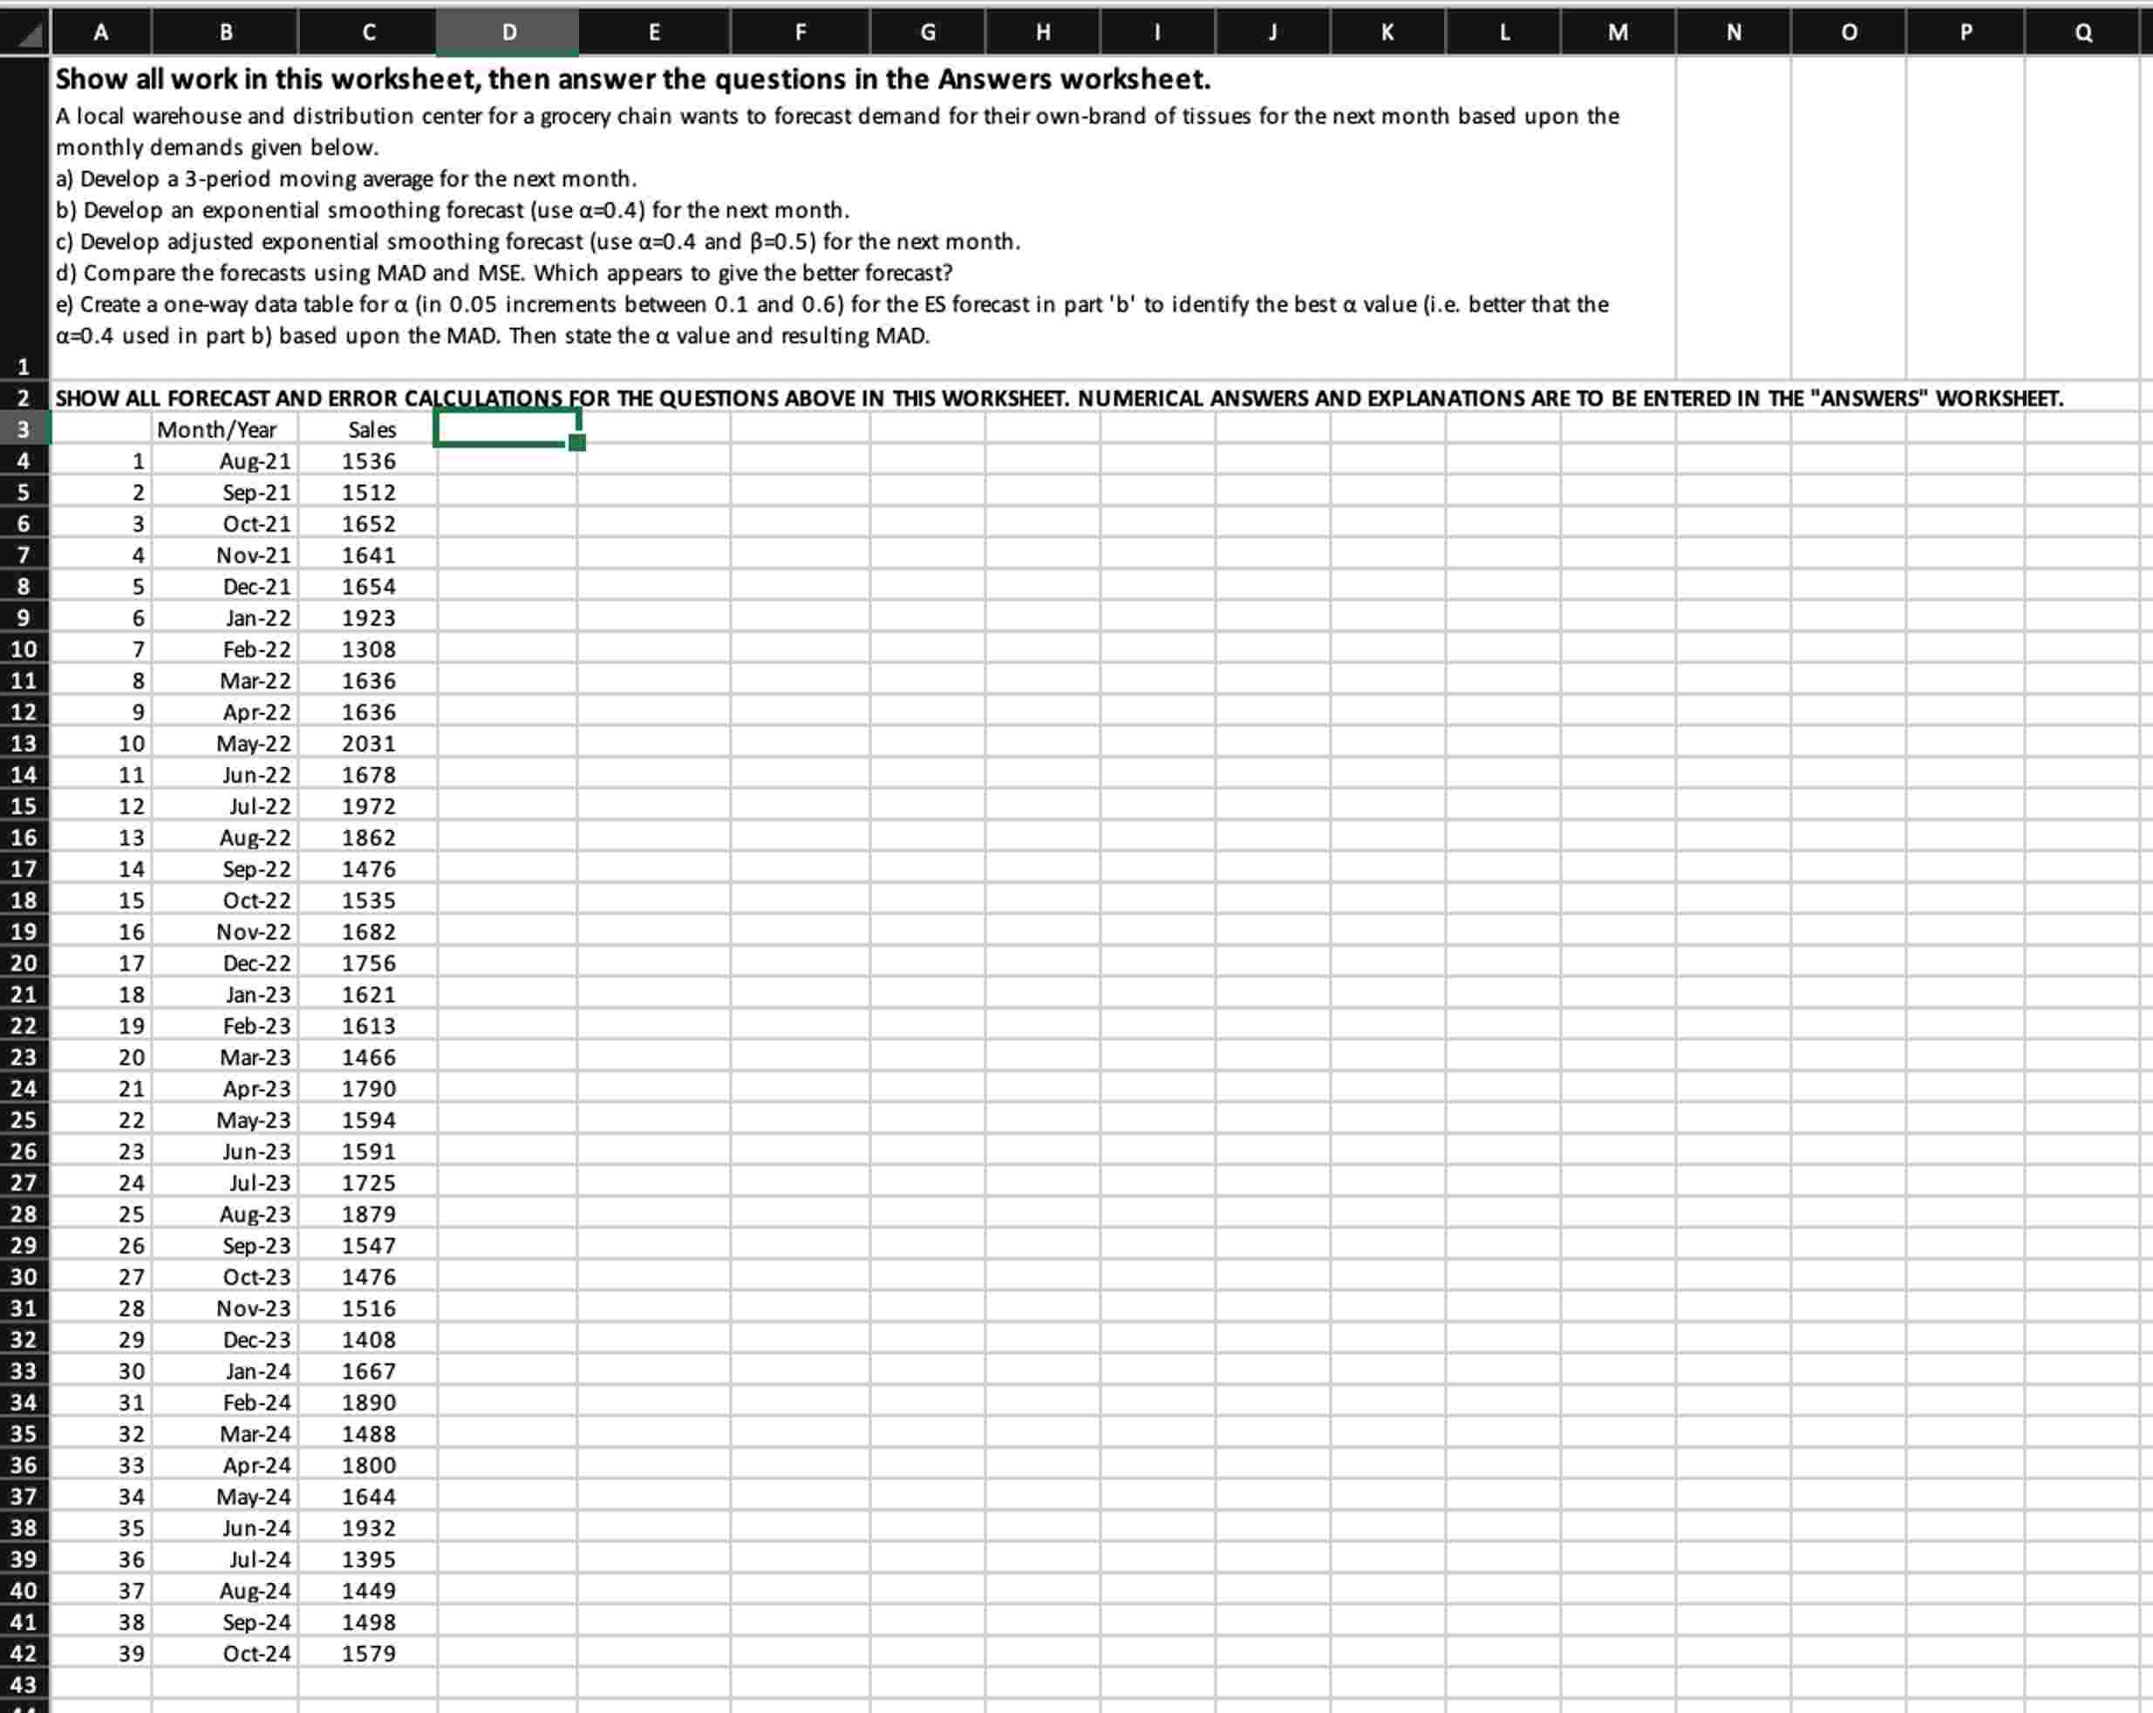Select the cell with value 2031
This screenshot has width=2153, height=1713.
point(369,743)
